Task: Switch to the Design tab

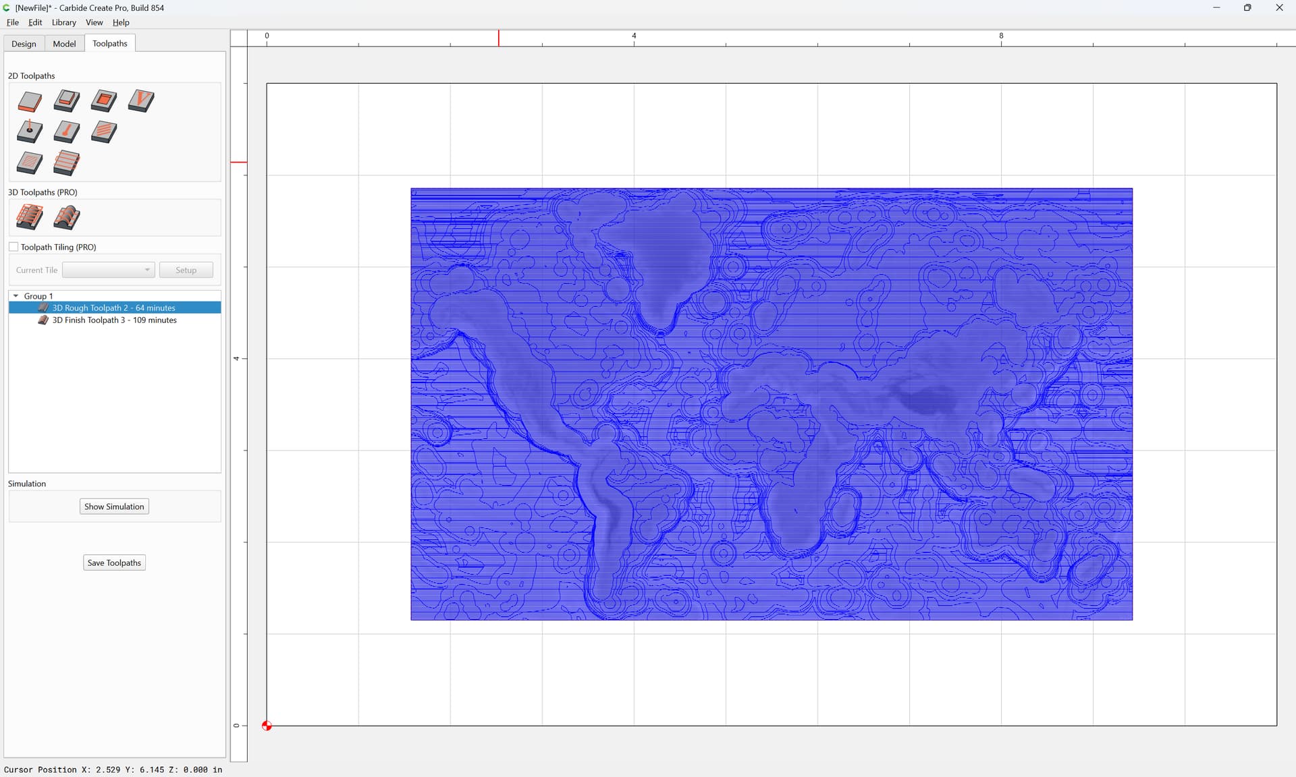Action: [24, 44]
